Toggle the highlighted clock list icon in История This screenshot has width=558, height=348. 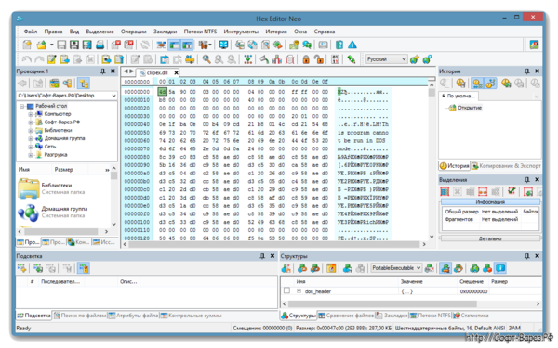(477, 84)
